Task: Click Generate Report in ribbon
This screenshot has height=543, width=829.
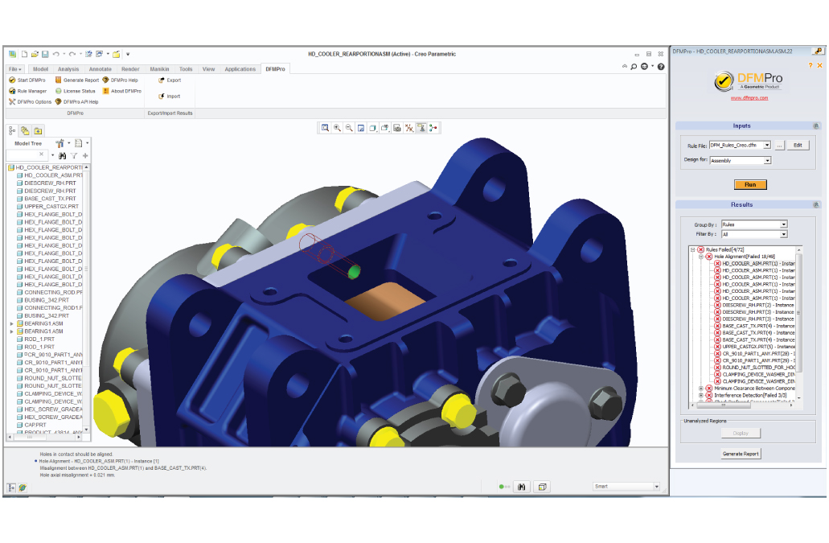Action: point(77,80)
